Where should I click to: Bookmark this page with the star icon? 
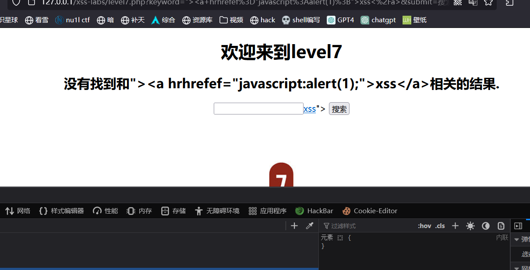[x=488, y=3]
